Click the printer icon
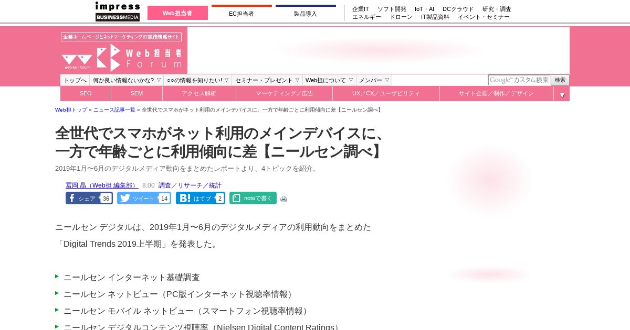 coord(283,199)
